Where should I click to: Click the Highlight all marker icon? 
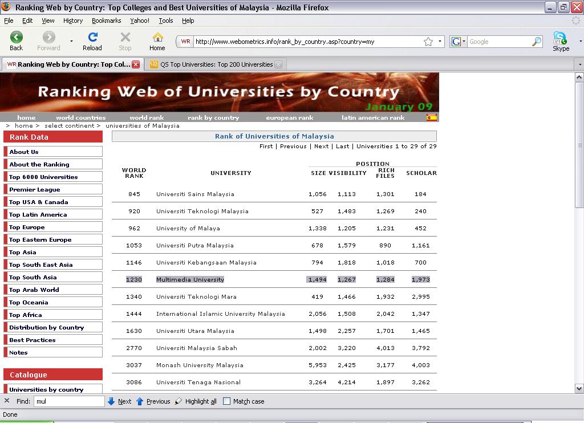pyautogui.click(x=179, y=401)
